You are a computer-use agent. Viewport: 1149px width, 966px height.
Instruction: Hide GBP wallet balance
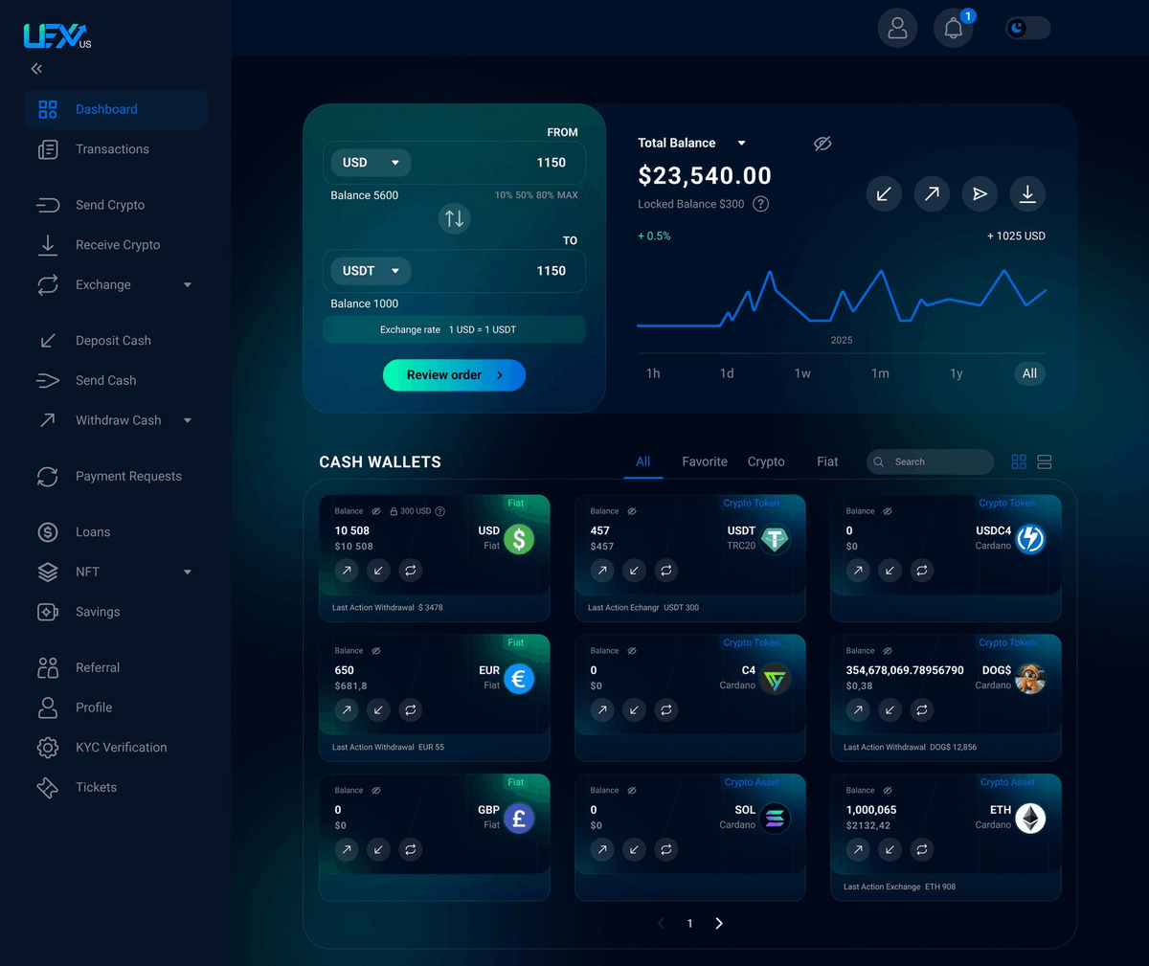376,791
